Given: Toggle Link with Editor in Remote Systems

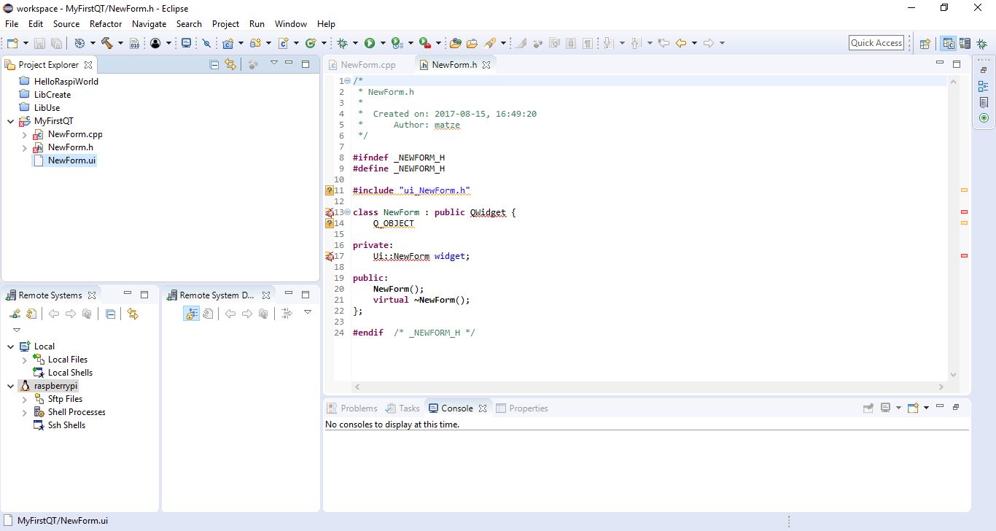Looking at the screenshot, I should [x=132, y=314].
